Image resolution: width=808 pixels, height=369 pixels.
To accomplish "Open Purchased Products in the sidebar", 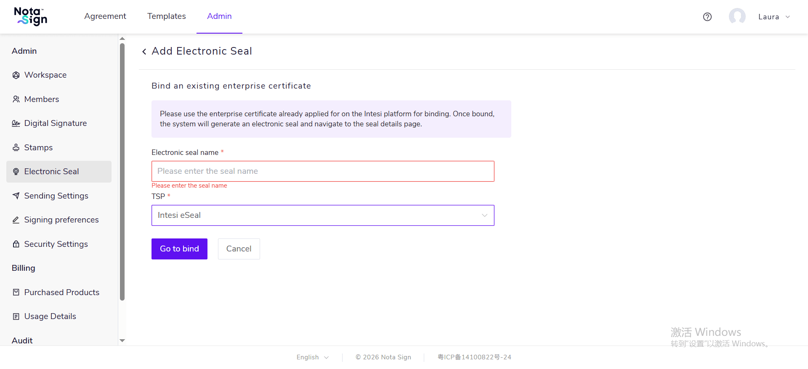I will click(x=59, y=292).
